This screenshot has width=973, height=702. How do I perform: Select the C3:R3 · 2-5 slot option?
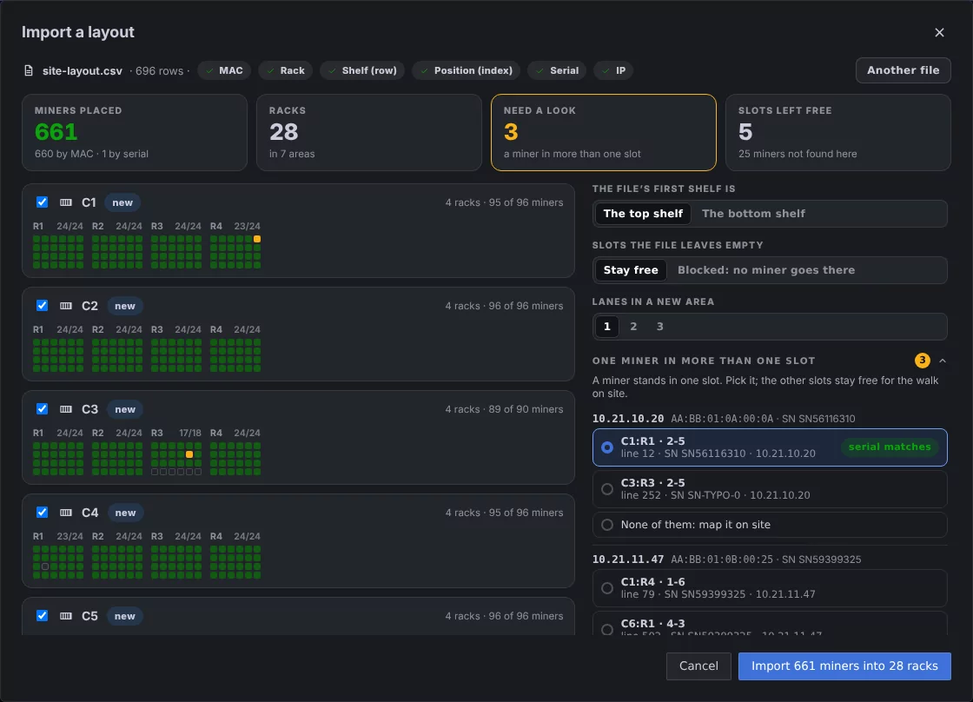770,489
